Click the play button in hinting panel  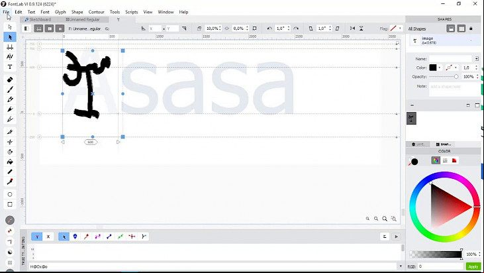coord(397,237)
